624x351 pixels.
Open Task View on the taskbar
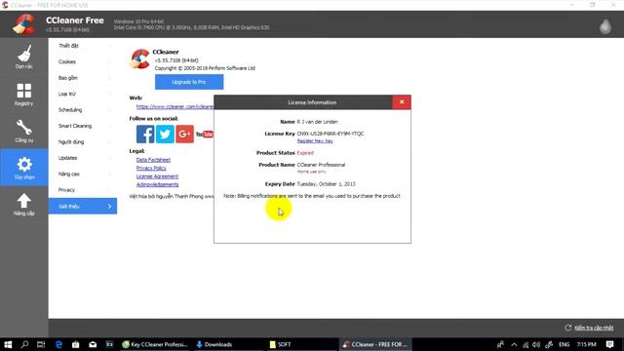coord(41,344)
